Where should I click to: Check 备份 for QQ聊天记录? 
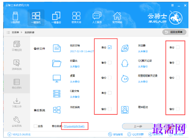pyautogui.click(x=178, y=63)
